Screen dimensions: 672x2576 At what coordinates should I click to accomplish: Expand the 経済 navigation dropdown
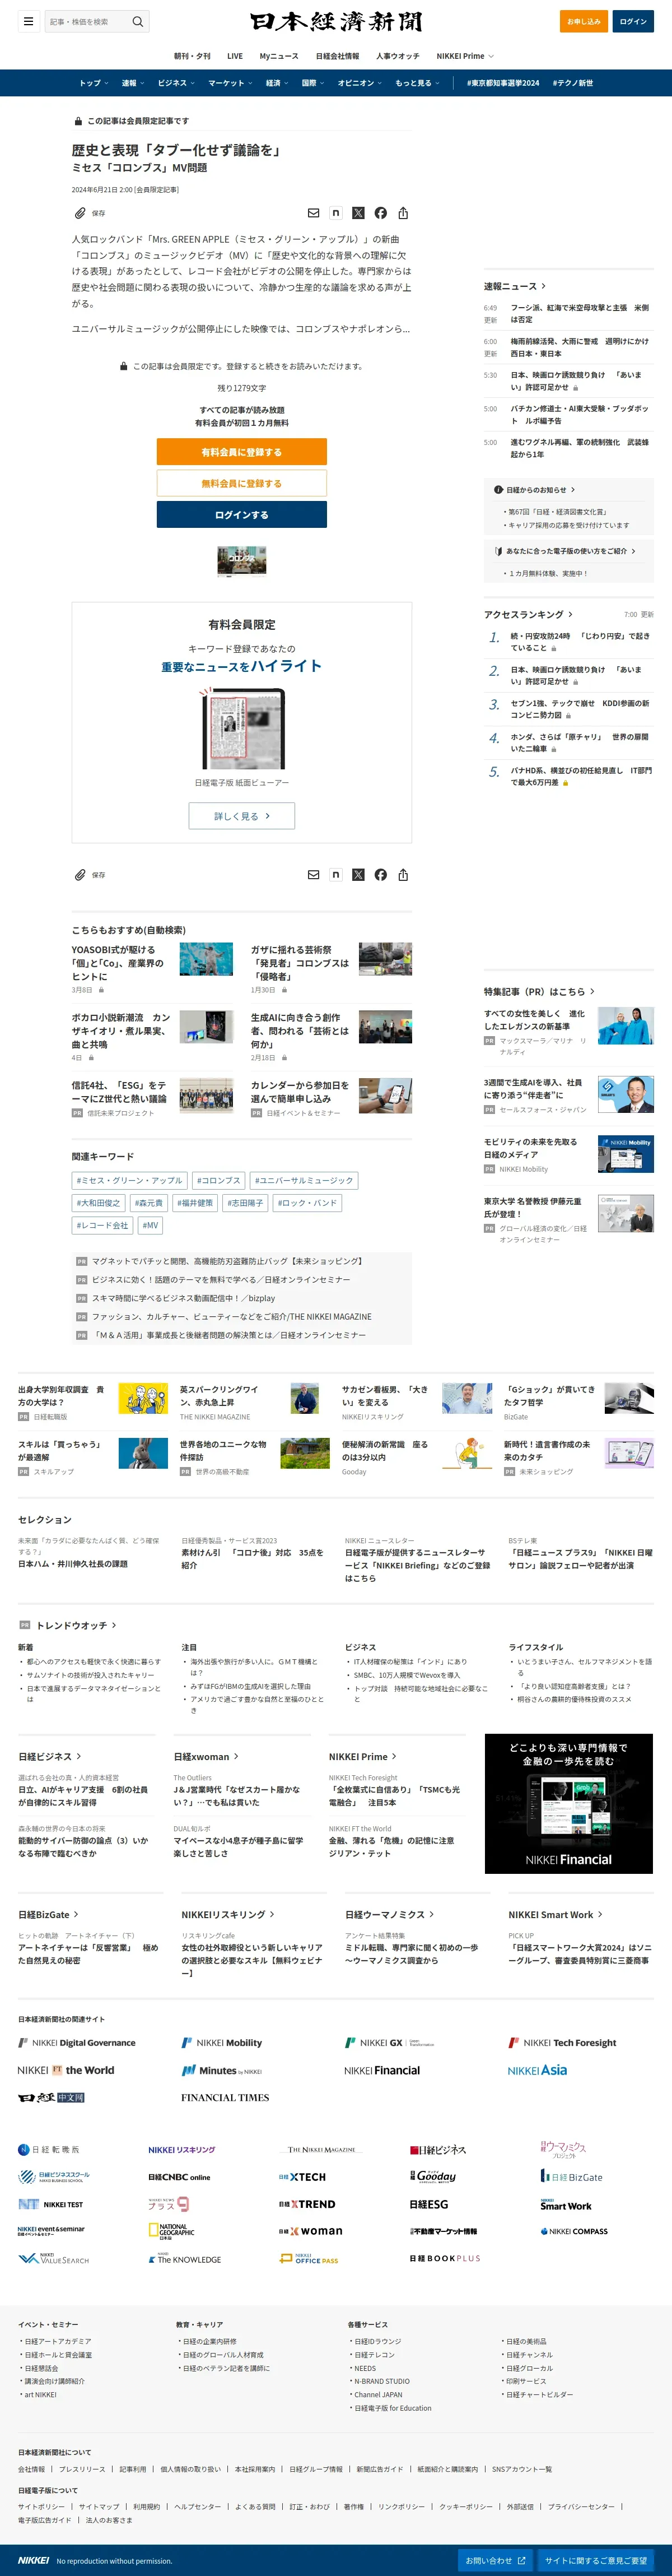[x=277, y=83]
